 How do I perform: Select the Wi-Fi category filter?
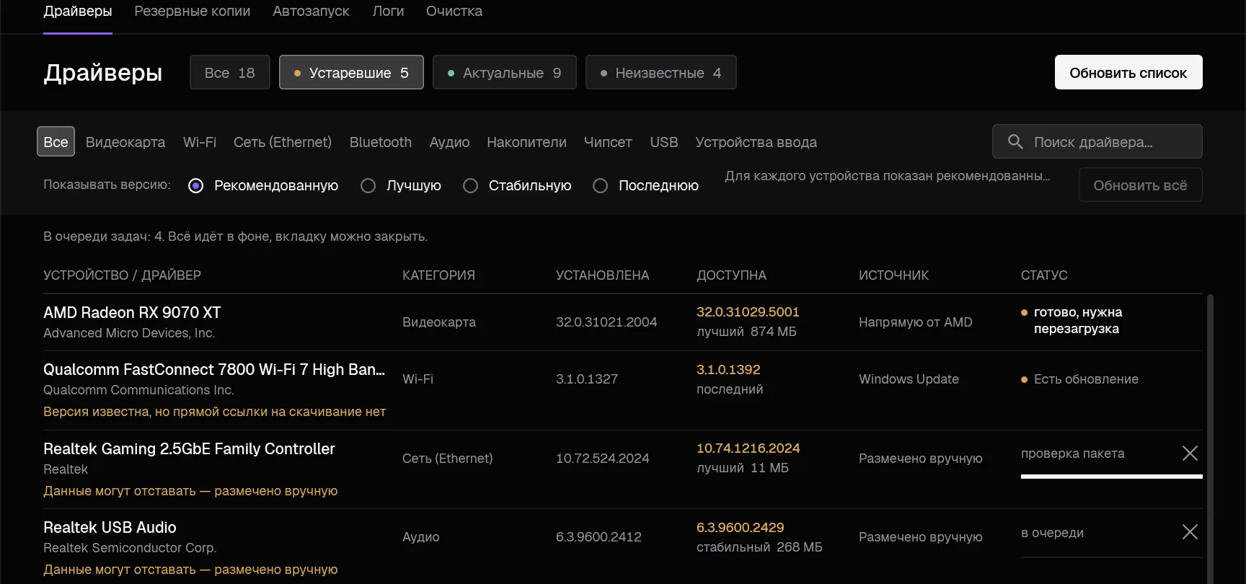(200, 142)
